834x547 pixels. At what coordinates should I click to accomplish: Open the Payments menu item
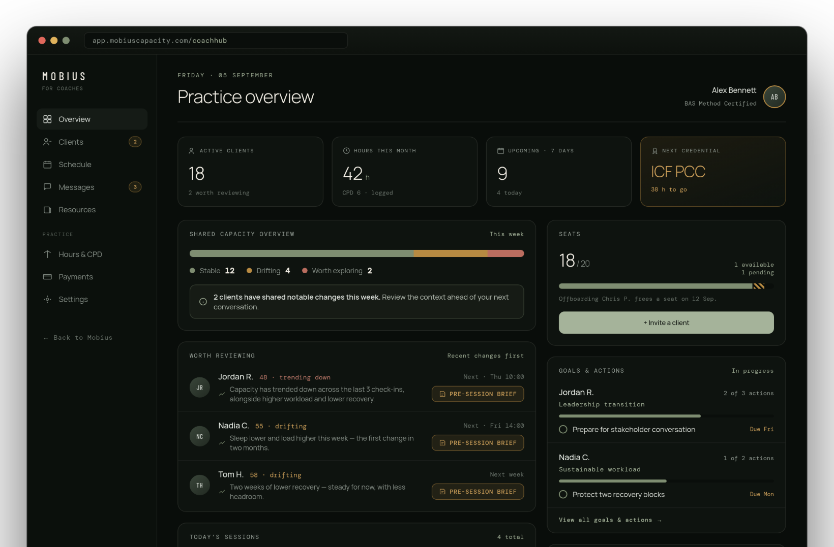(x=92, y=277)
